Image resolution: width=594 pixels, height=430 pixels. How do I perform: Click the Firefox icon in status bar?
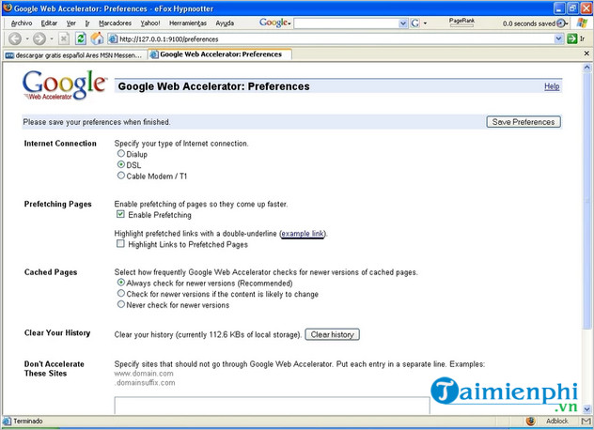(531, 422)
